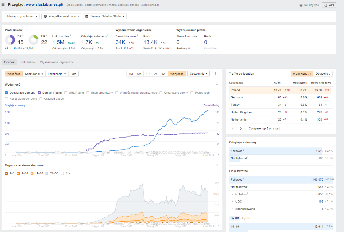Select the 6M time range

click(x=139, y=74)
